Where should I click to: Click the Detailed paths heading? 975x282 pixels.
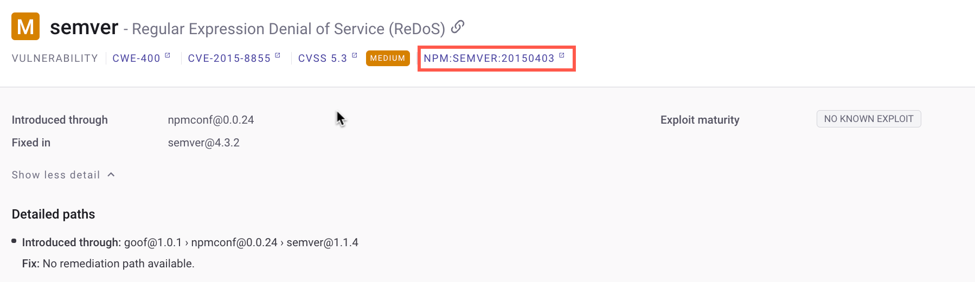(x=53, y=214)
